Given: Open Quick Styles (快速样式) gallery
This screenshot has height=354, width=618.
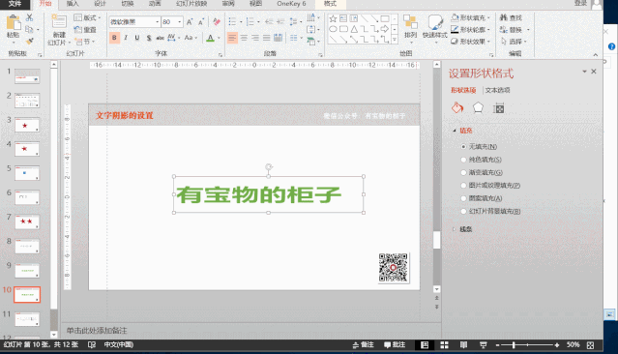Looking at the screenshot, I should [x=435, y=22].
